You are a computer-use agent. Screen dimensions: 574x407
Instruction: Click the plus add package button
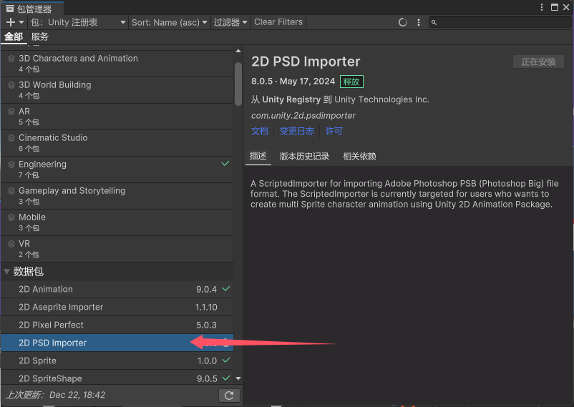pos(10,22)
